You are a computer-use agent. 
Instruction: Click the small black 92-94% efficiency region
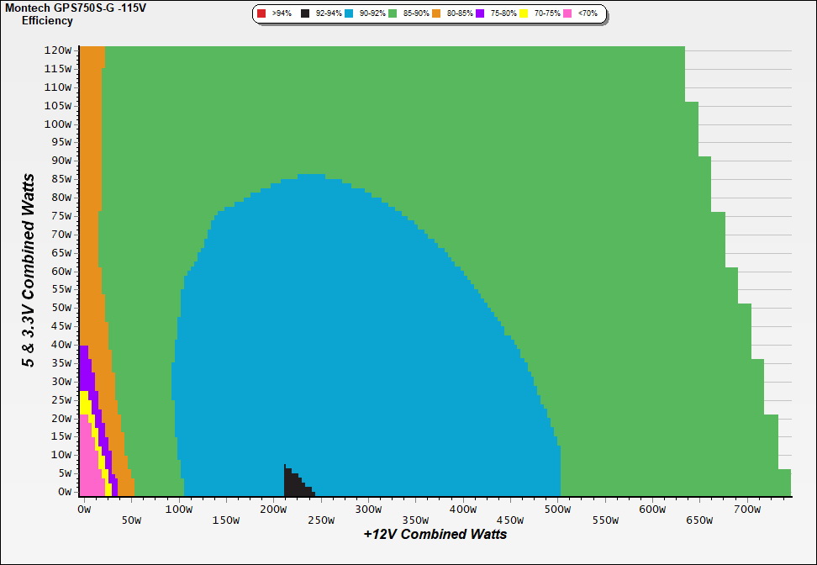pos(294,484)
